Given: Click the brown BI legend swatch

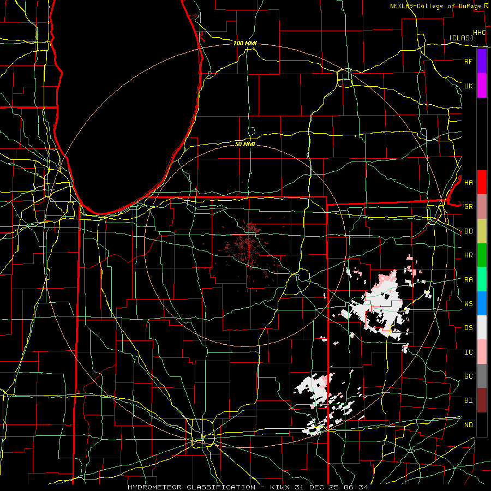Looking at the screenshot, I should pyautogui.click(x=482, y=400).
